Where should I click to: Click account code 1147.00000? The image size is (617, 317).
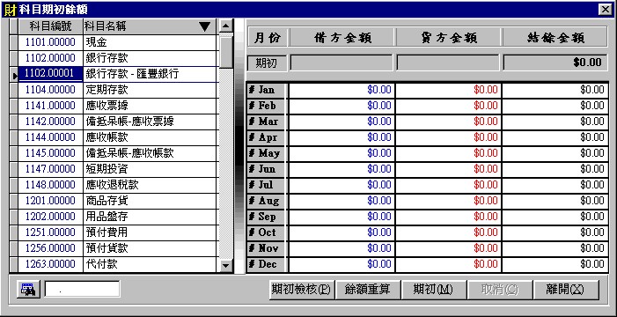coord(50,169)
